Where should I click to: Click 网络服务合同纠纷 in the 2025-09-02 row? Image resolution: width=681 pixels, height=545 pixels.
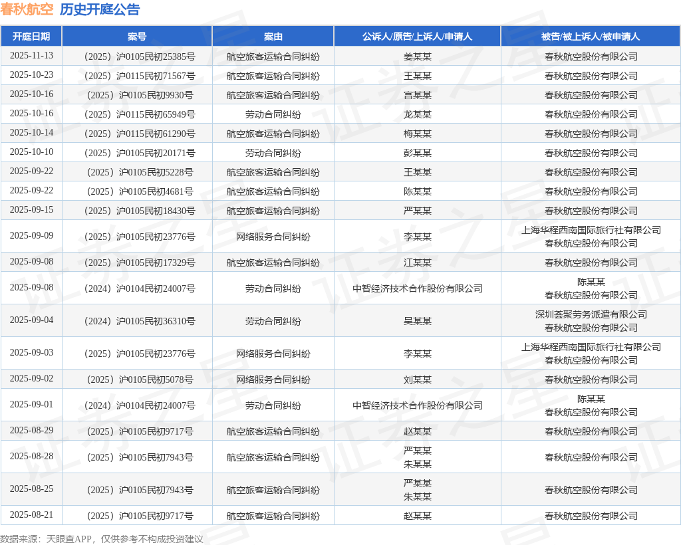coord(273,380)
